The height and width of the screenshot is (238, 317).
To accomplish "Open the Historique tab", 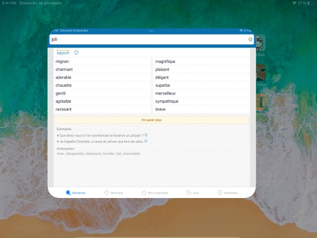I will point(113,193).
